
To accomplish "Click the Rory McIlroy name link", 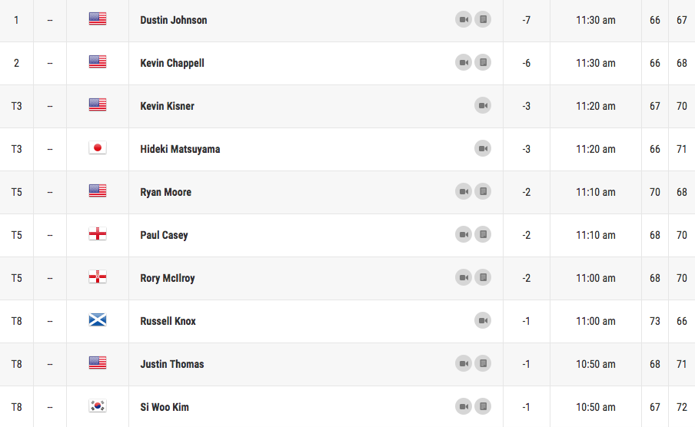I will tap(168, 278).
